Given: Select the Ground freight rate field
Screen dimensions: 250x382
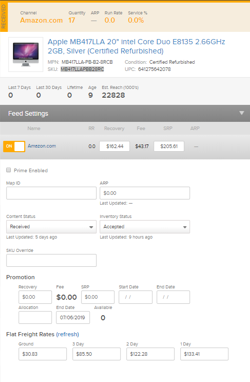Looking at the screenshot, I should point(43,354).
